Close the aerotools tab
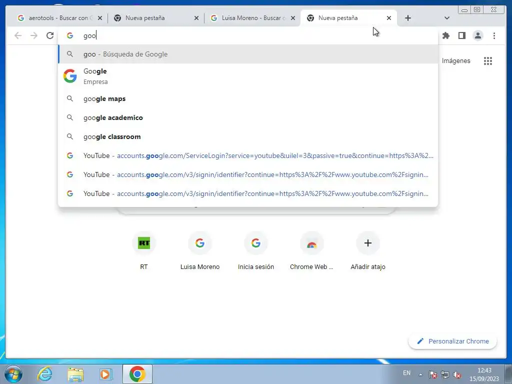The image size is (512, 384). [100, 18]
